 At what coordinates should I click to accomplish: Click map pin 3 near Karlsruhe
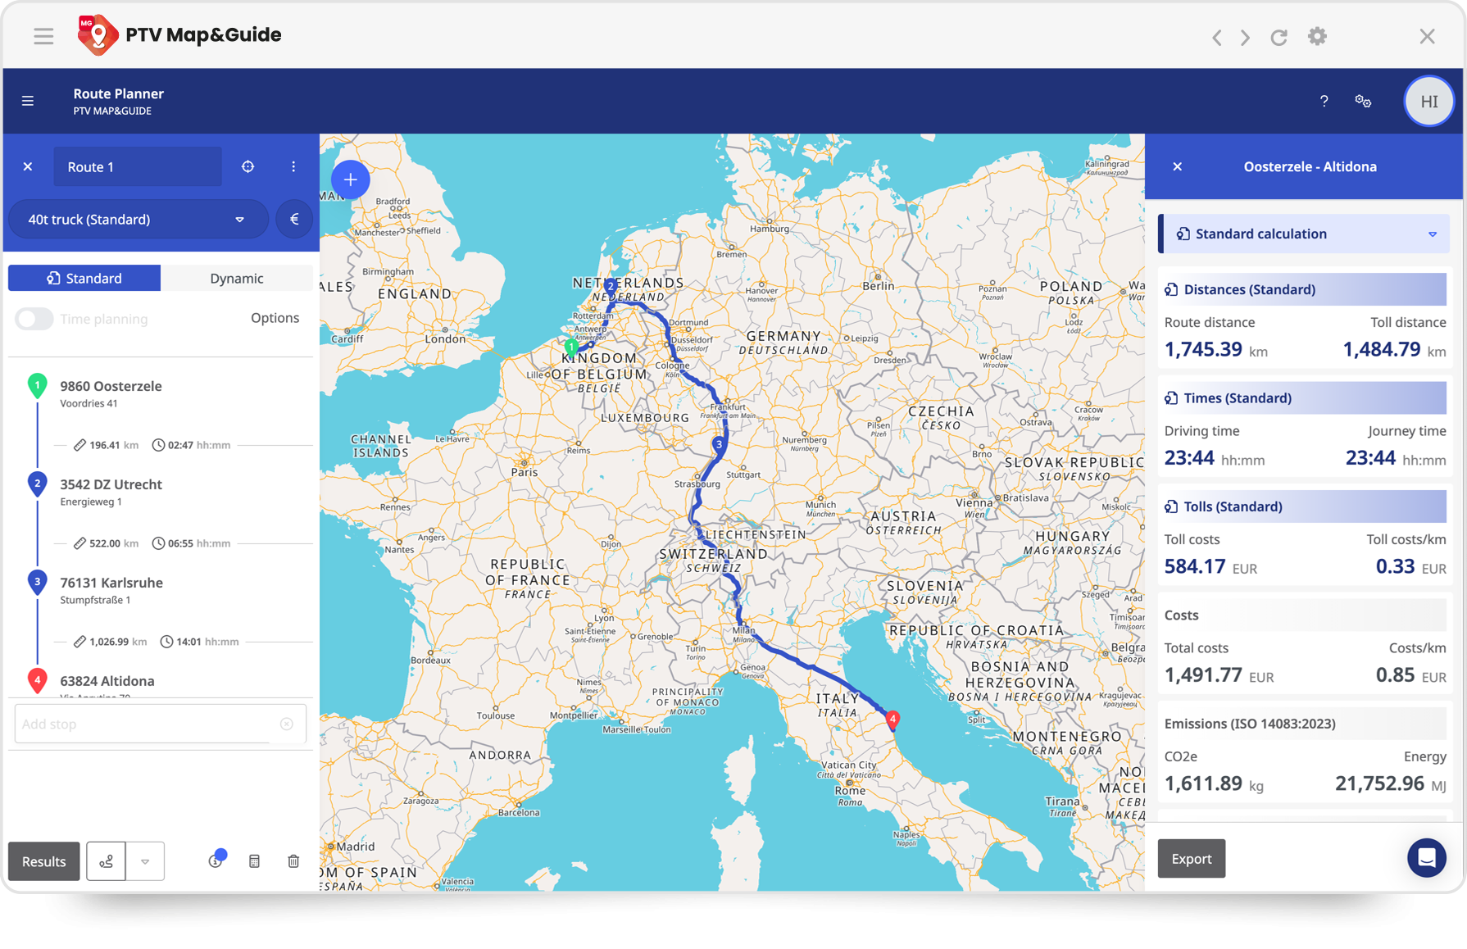(719, 446)
